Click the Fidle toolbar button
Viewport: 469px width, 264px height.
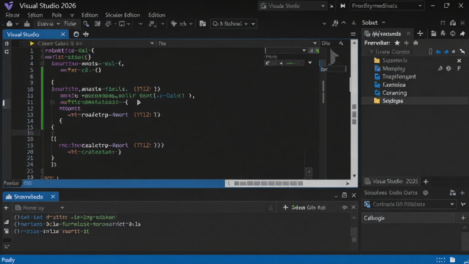click(x=70, y=24)
